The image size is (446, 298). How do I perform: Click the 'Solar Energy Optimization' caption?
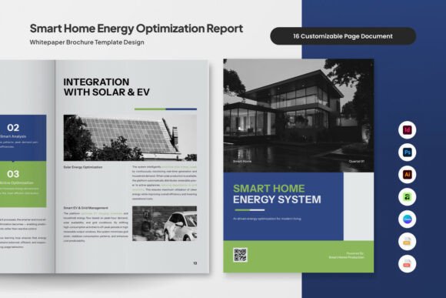tap(83, 167)
